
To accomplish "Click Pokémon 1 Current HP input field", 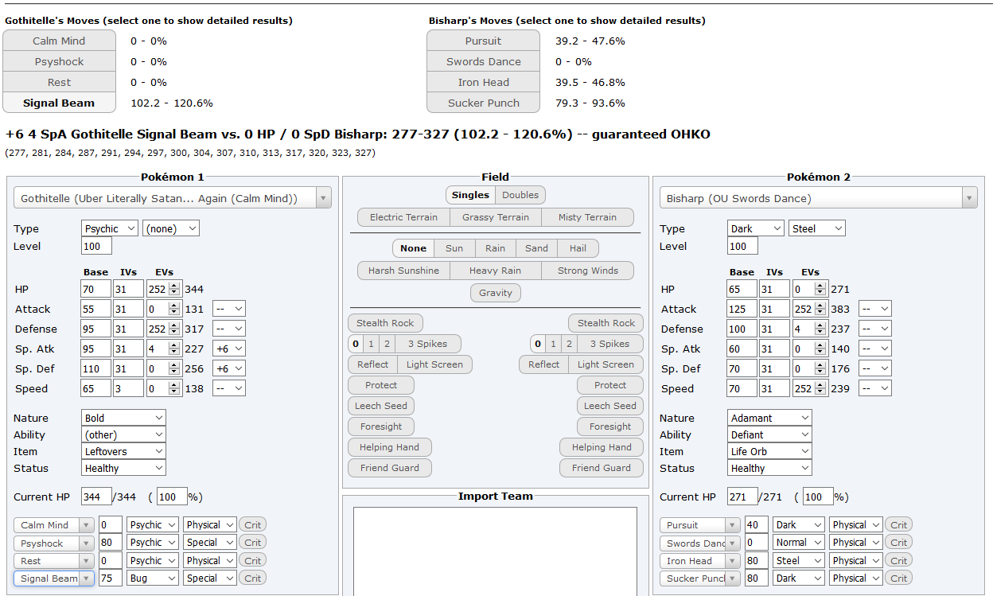I will [97, 497].
